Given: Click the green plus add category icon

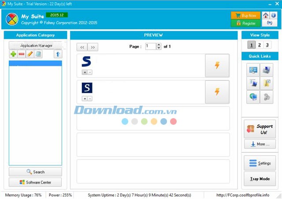Looking at the screenshot, I should point(13,54).
